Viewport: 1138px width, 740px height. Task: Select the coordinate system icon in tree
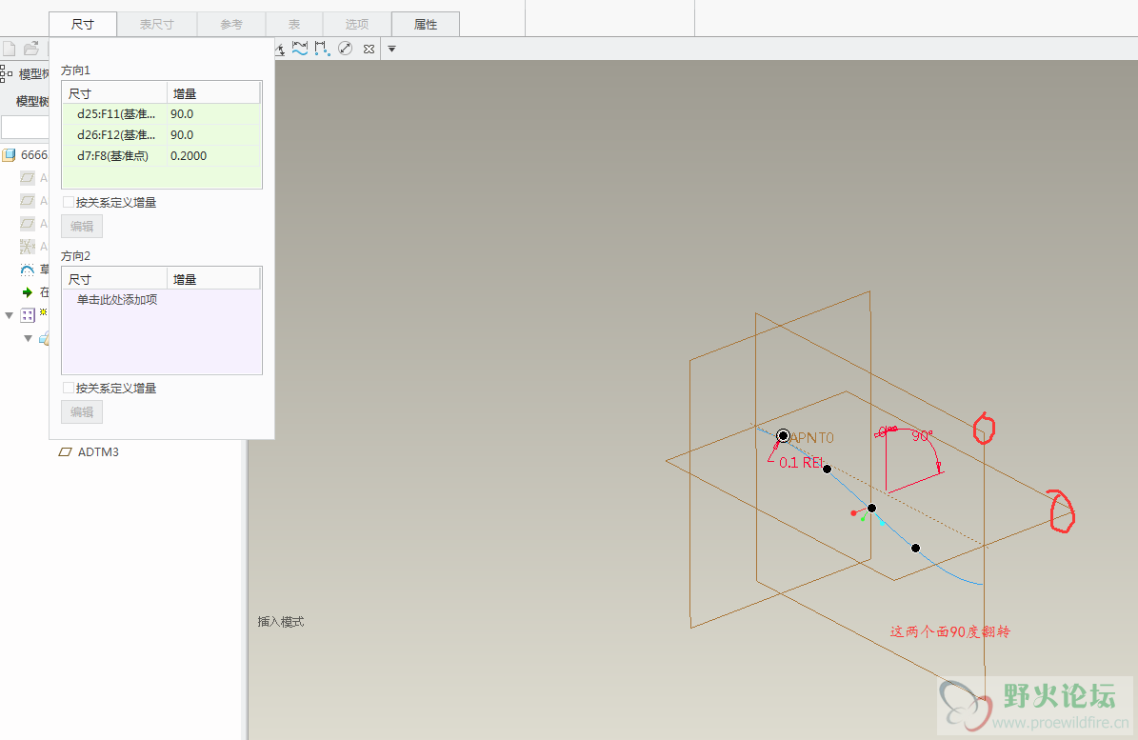coord(28,247)
